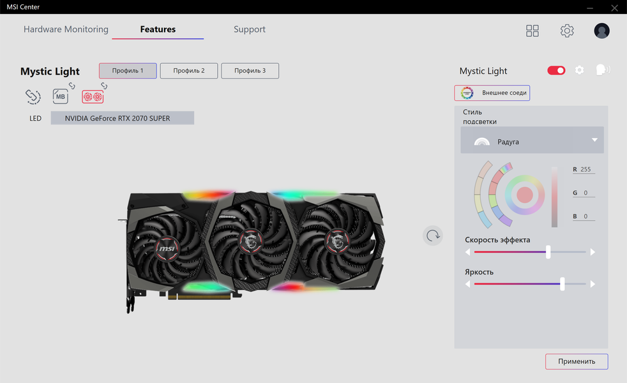The width and height of the screenshot is (627, 383).
Task: Select the MB motherboard device icon
Action: tap(61, 96)
